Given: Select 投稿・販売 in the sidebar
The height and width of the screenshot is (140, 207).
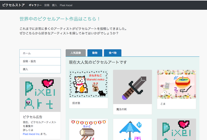Looking at the screenshot, I should click(40, 61).
